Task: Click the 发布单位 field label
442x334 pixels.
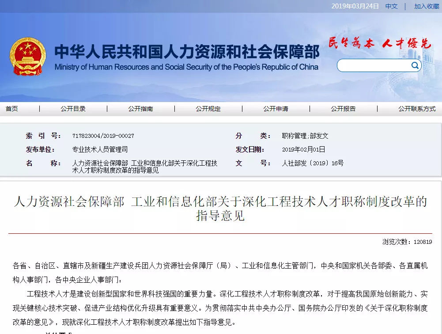Action: pos(40,149)
